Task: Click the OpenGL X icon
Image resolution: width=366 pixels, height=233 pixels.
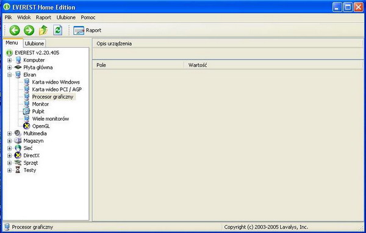Action: coord(27,126)
